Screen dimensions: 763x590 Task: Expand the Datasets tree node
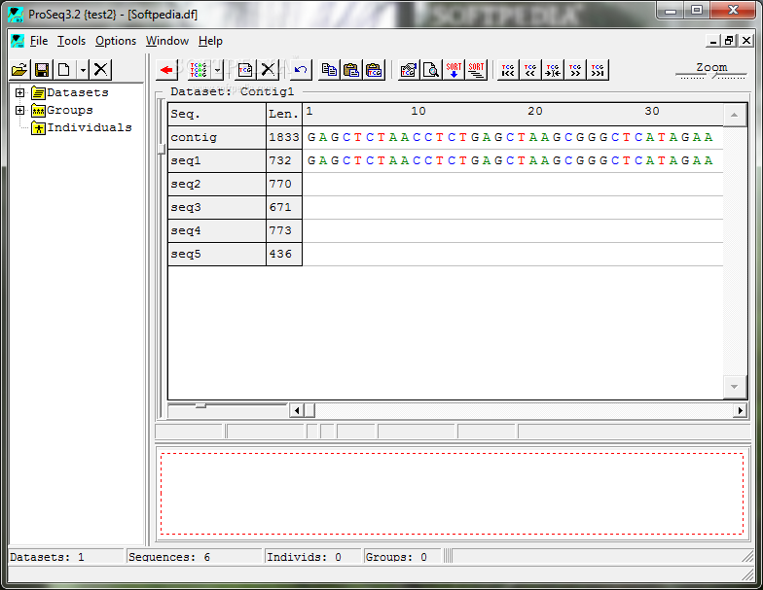[19, 92]
